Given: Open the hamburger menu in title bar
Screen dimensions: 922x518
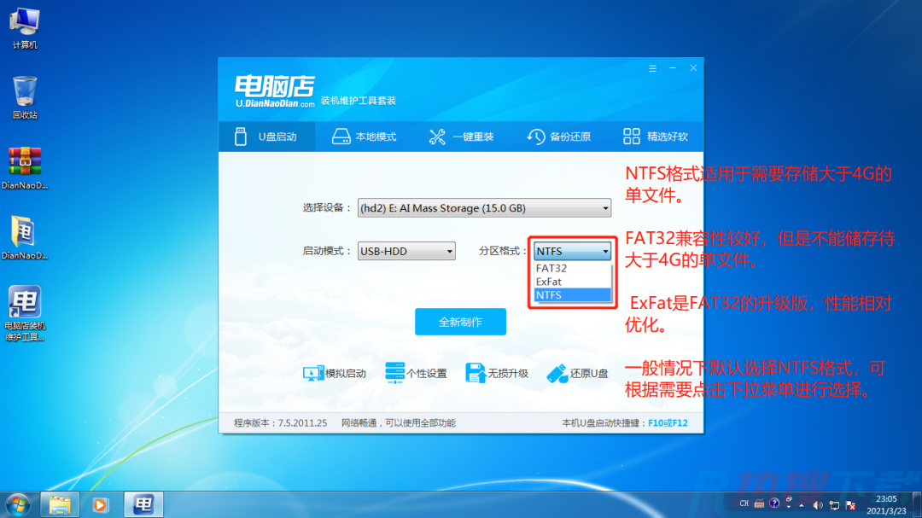Looking at the screenshot, I should coord(653,68).
